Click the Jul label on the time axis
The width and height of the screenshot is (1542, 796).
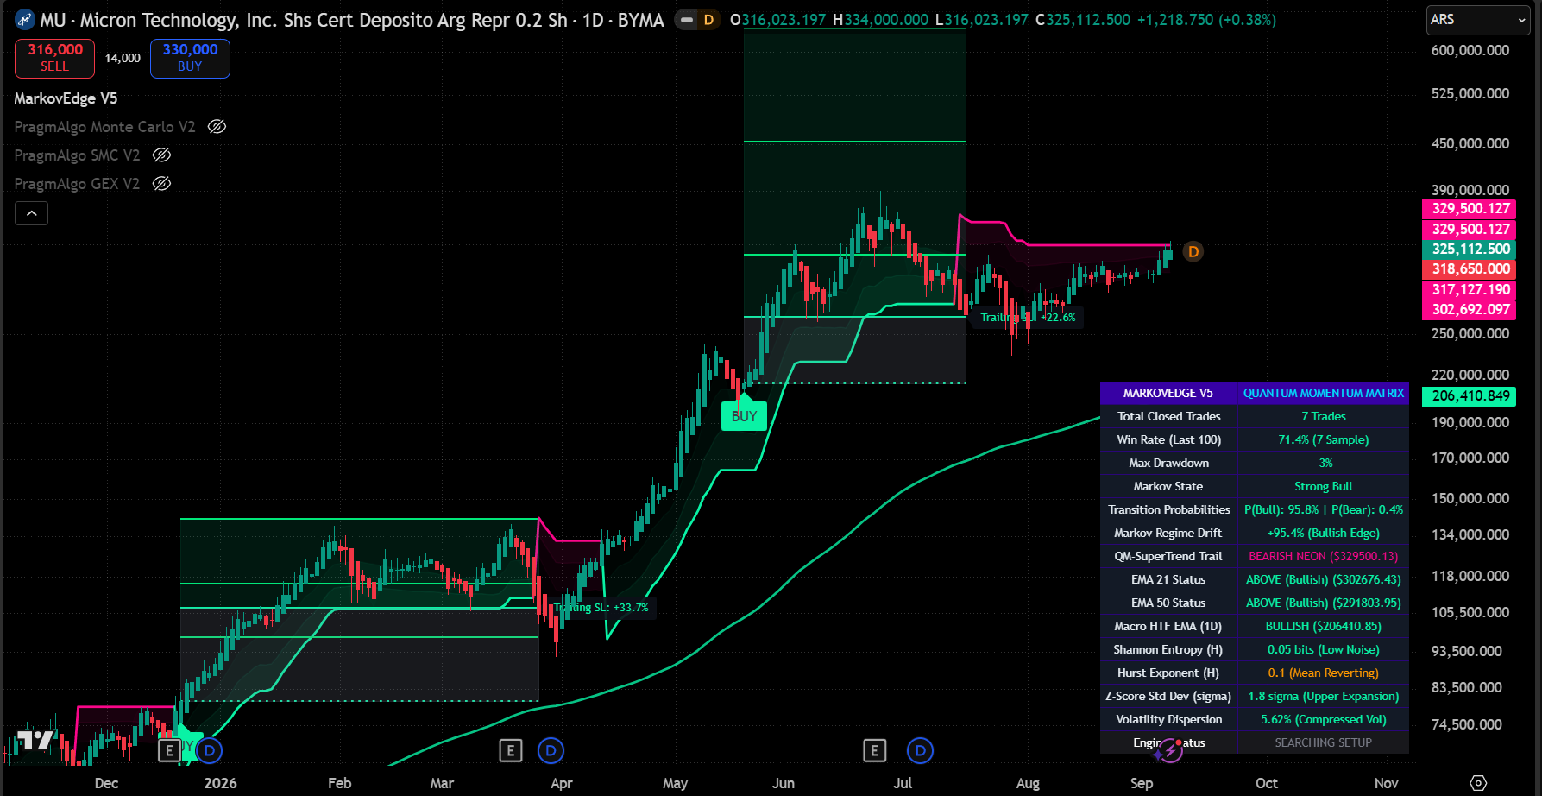tap(903, 783)
